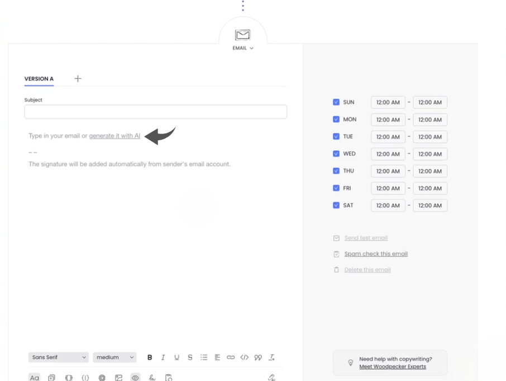This screenshot has height=381, width=506.
Task: Insert a bulleted list
Action: [x=204, y=358]
